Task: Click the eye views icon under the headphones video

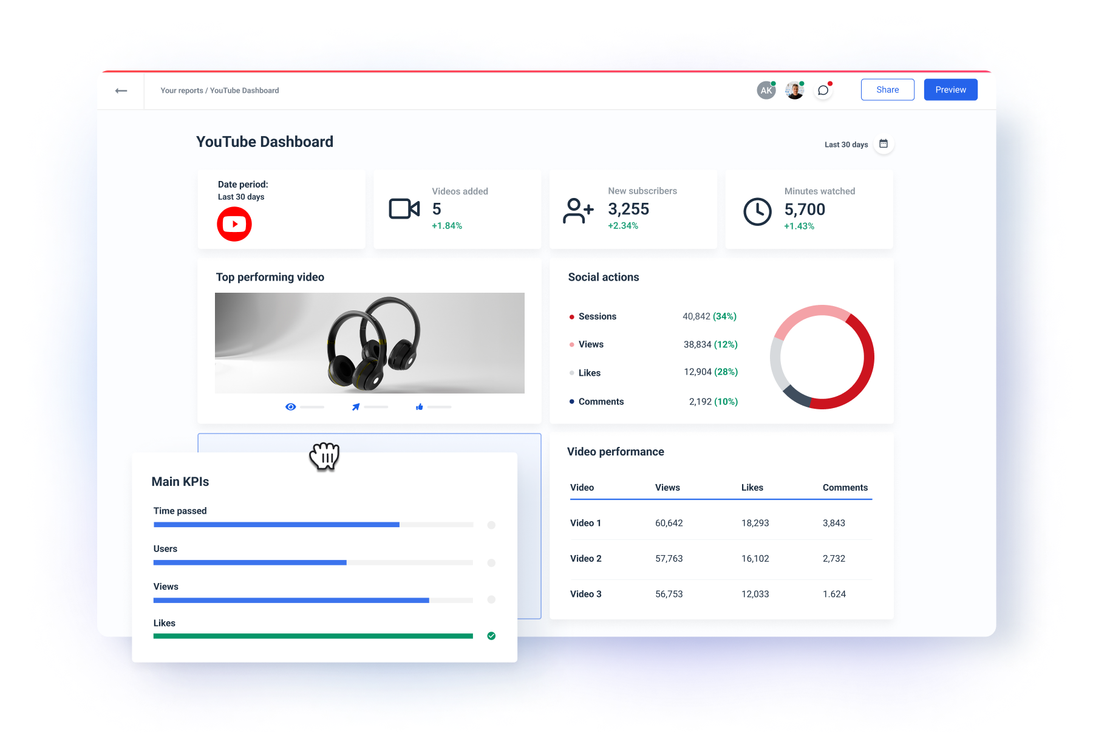Action: 291,407
